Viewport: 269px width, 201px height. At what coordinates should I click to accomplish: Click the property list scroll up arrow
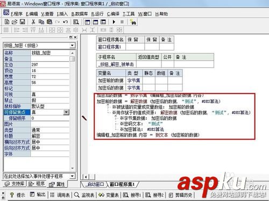point(72,53)
